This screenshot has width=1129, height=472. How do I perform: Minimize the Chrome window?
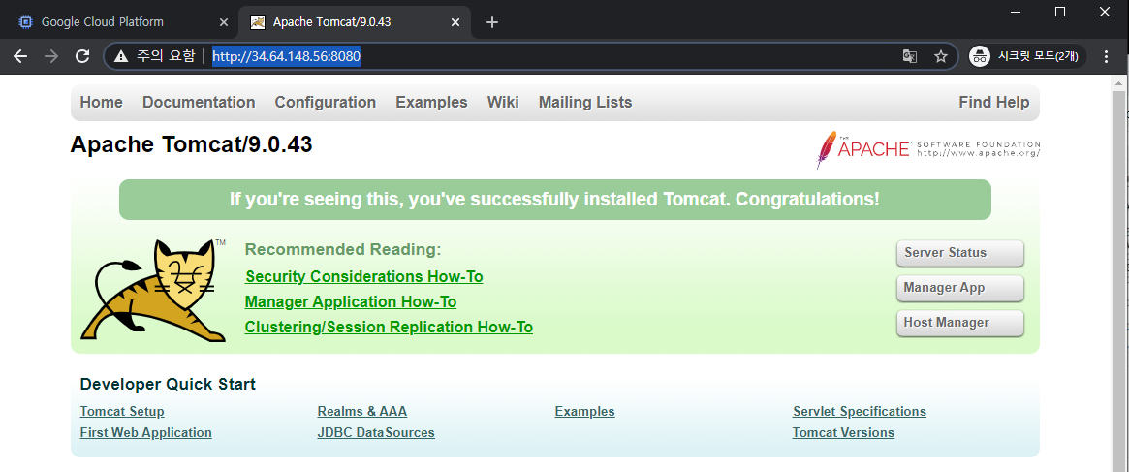pos(1016,12)
